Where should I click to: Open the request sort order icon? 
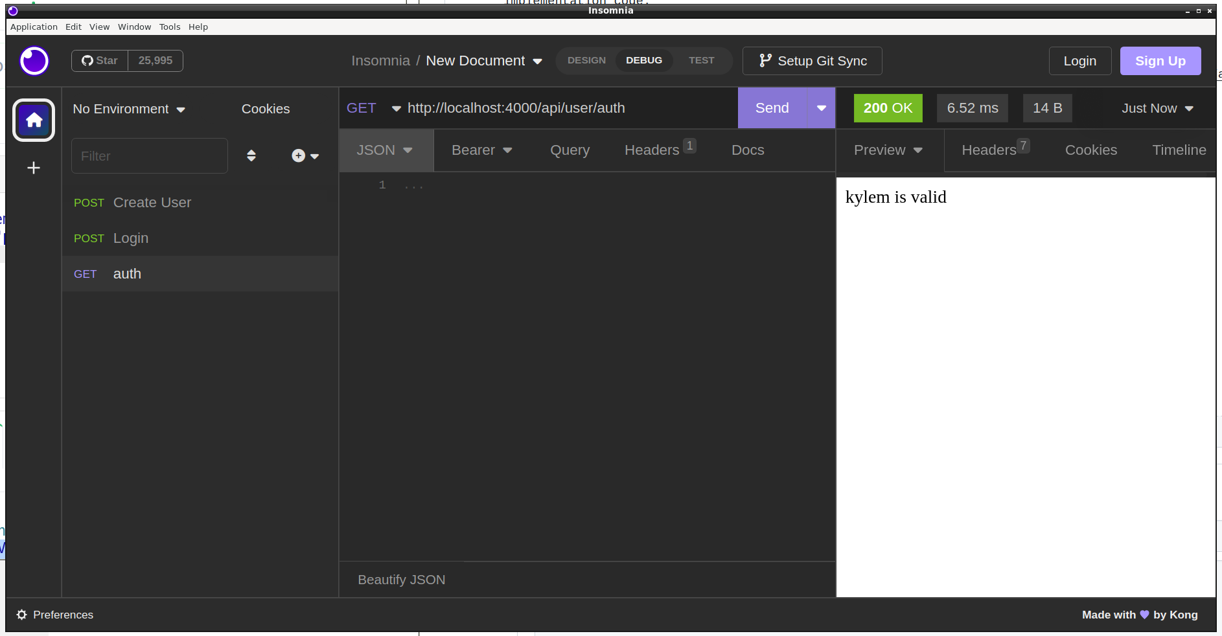[251, 155]
